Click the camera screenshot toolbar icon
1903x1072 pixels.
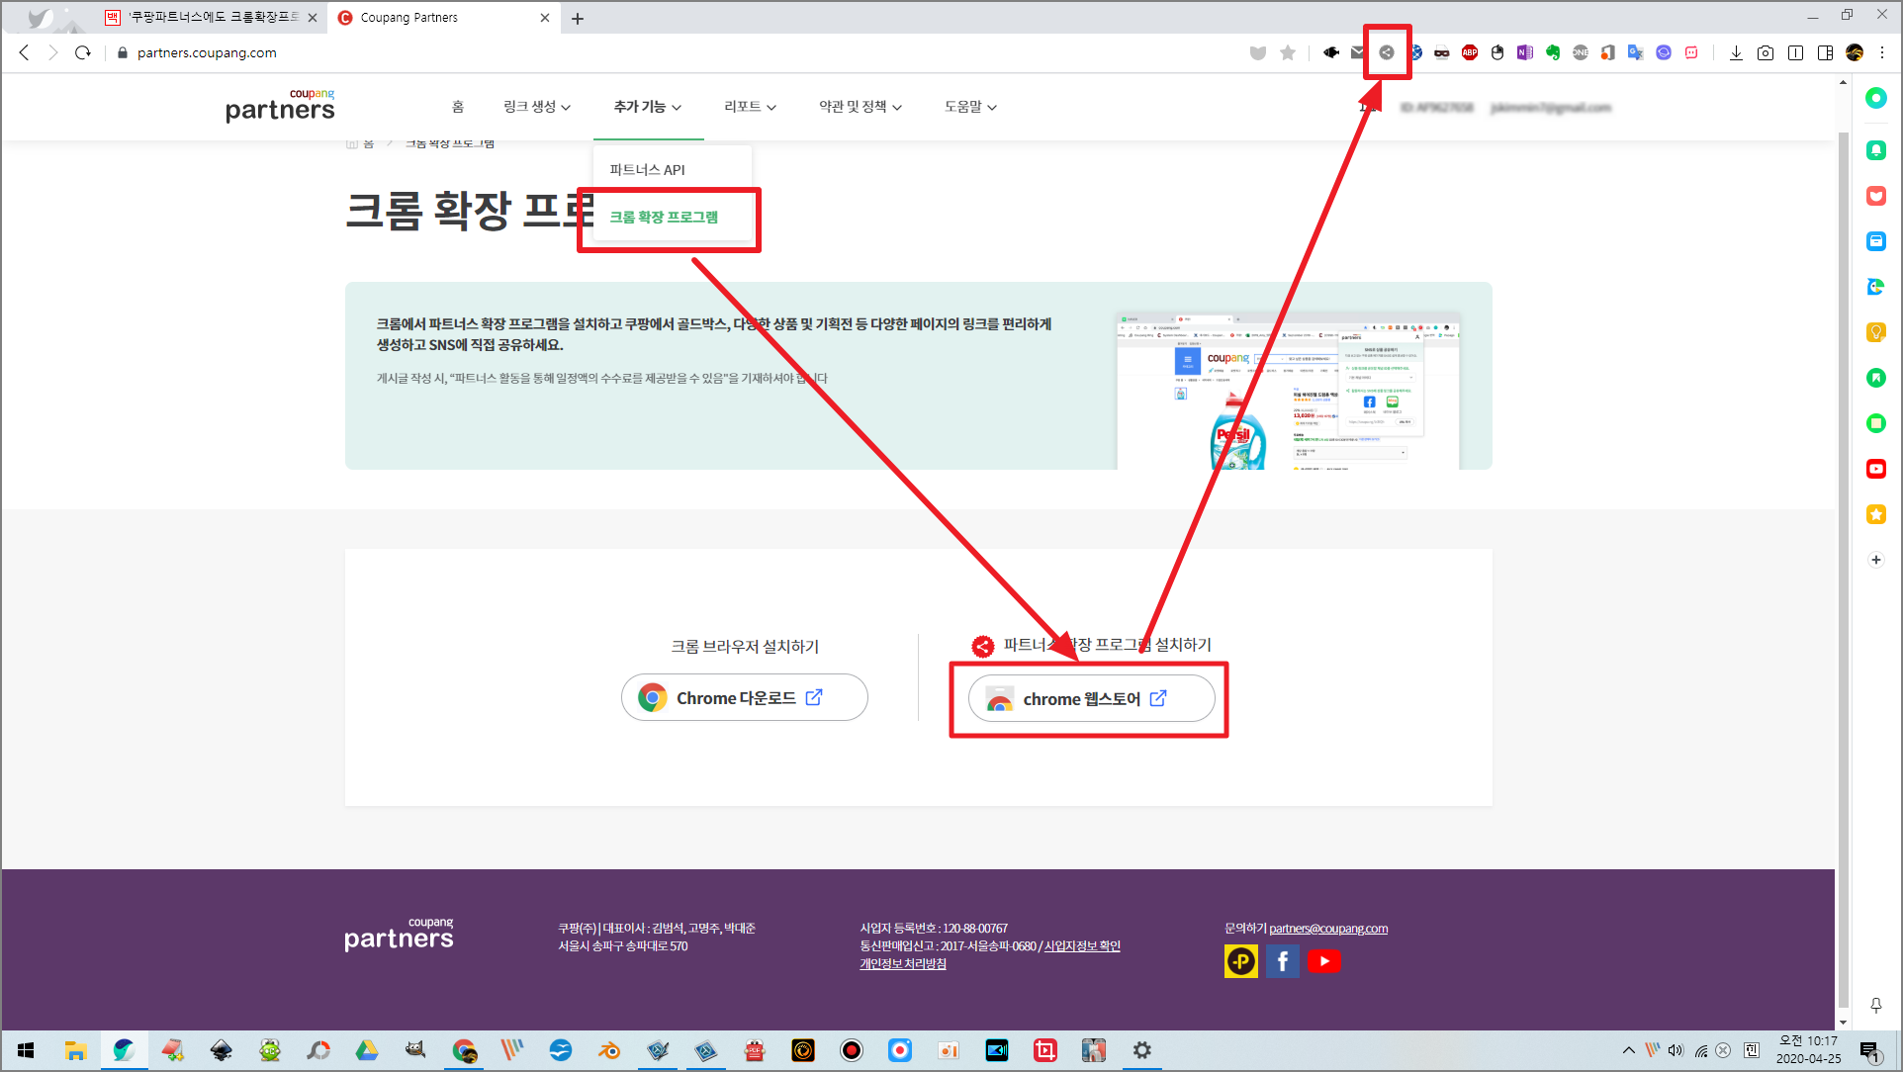tap(1766, 52)
